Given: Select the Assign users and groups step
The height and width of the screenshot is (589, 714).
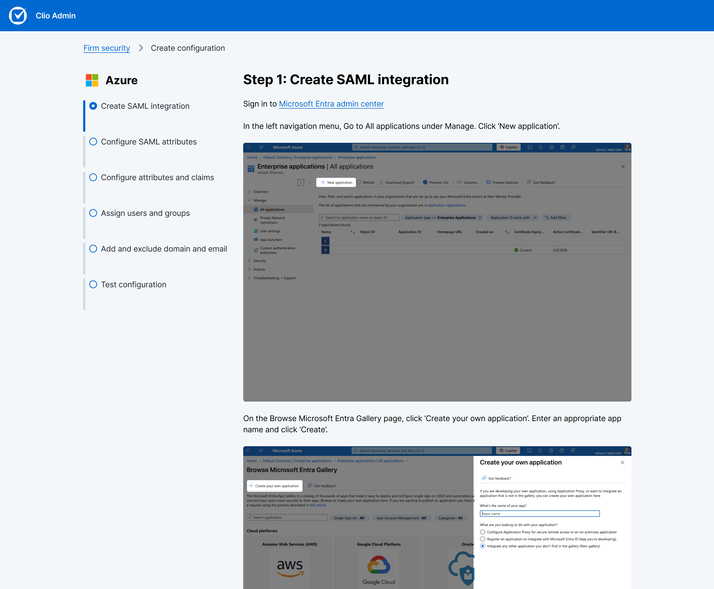Looking at the screenshot, I should coord(145,213).
